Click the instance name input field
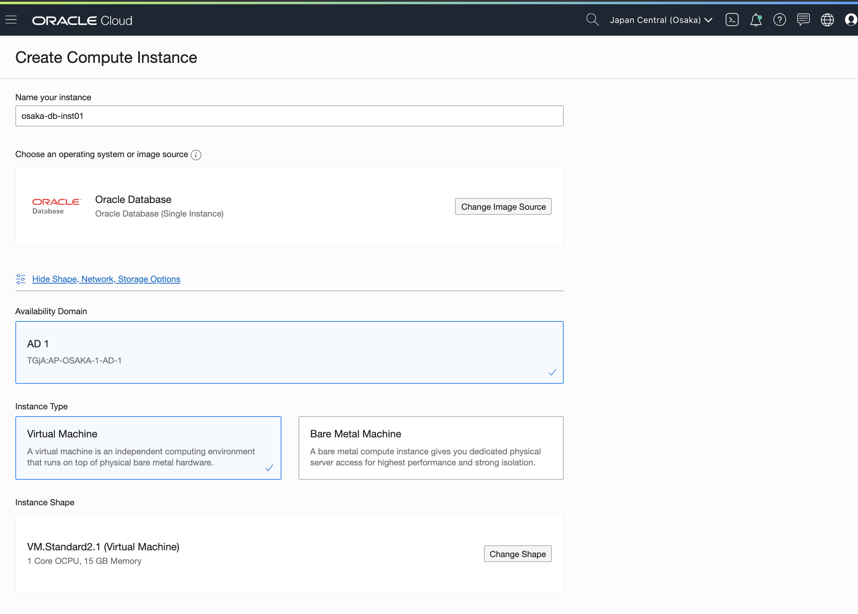The image size is (858, 614). point(290,116)
